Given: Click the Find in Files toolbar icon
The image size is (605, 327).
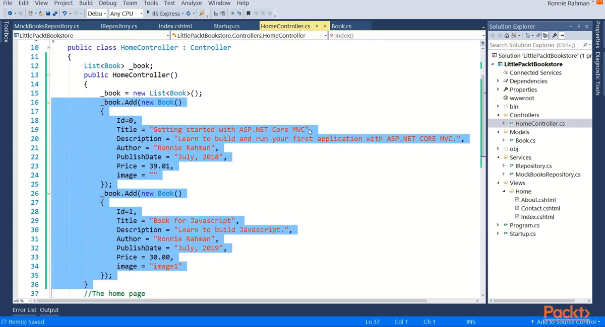Looking at the screenshot, I should pos(202,13).
